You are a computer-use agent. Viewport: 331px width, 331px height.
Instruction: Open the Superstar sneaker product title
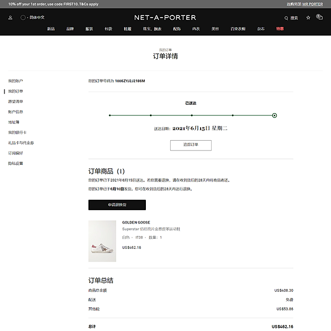[151, 229]
